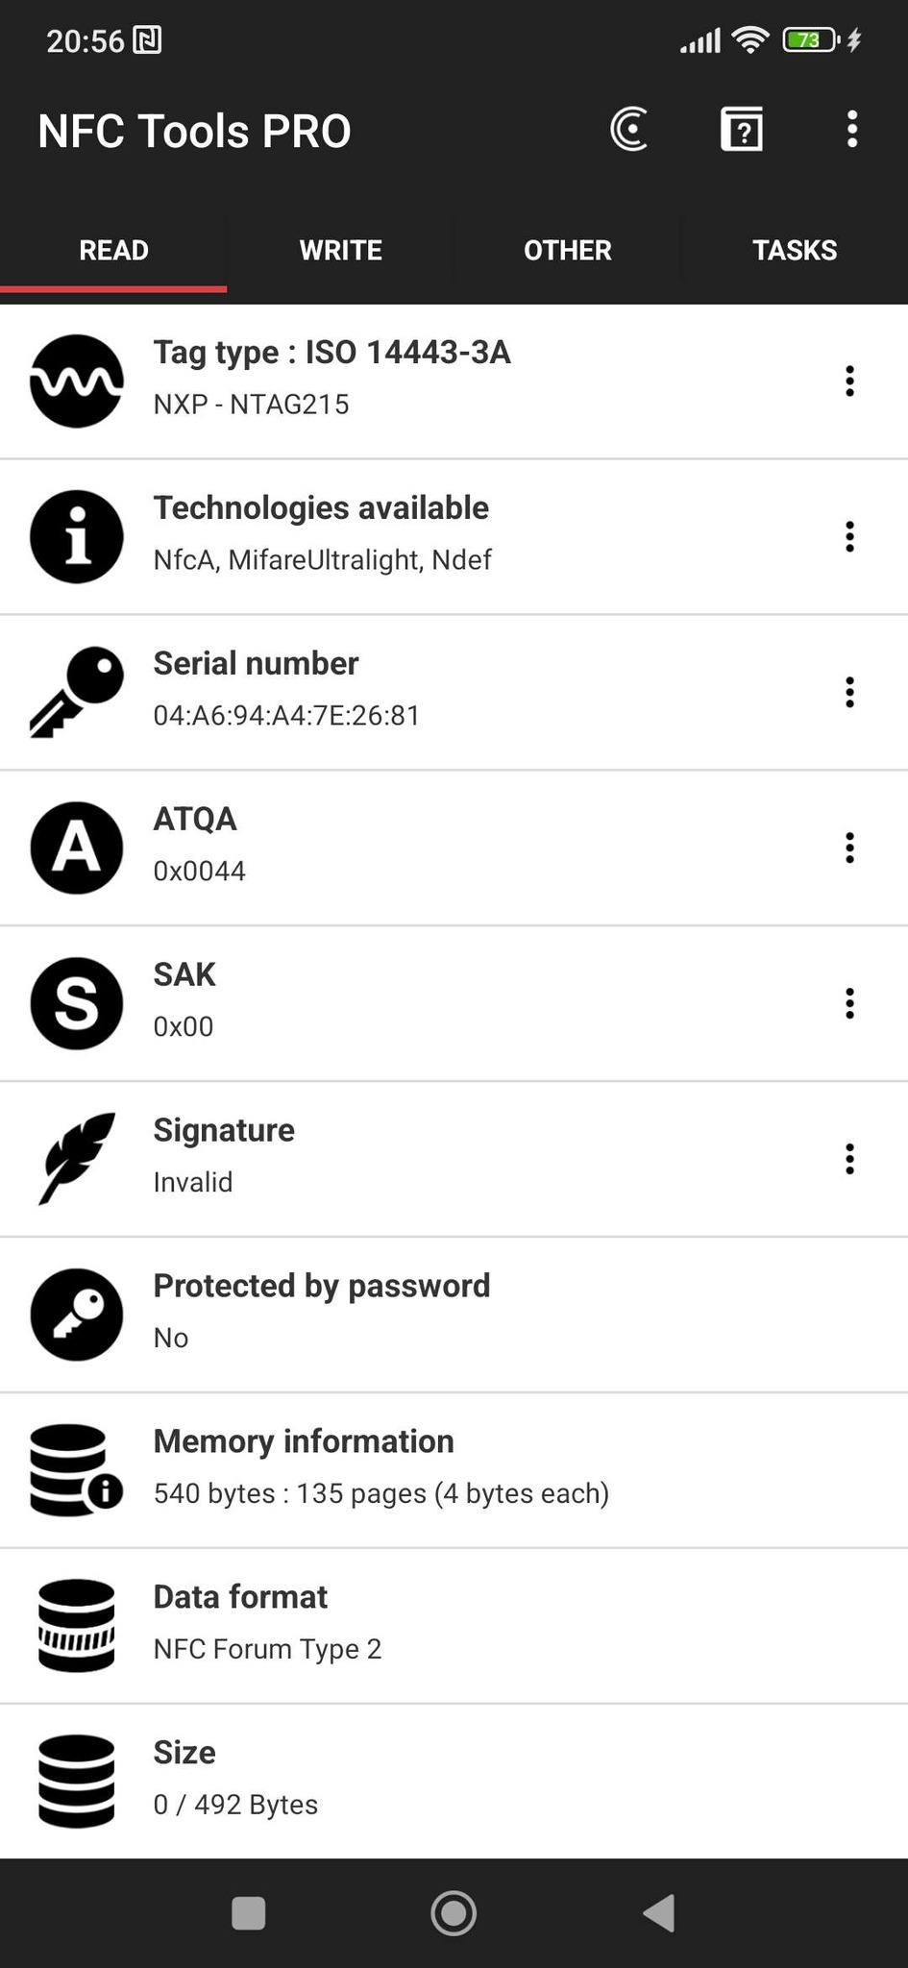This screenshot has width=908, height=1968.
Task: Tap the Signature feather icon
Action: [77, 1158]
